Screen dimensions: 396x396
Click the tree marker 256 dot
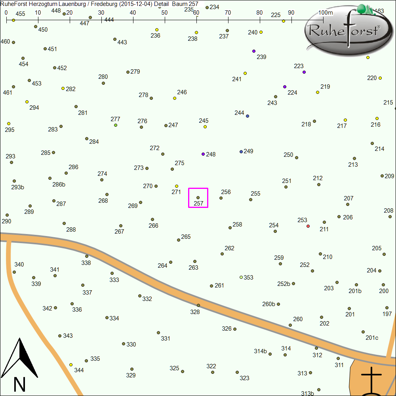[221, 198]
